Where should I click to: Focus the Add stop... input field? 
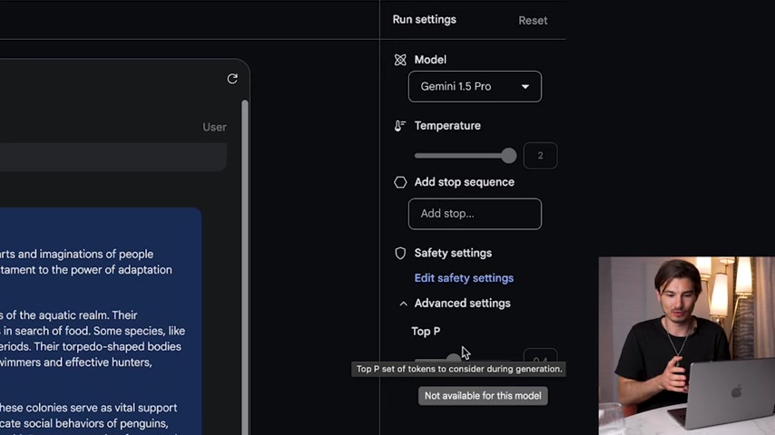pos(475,214)
